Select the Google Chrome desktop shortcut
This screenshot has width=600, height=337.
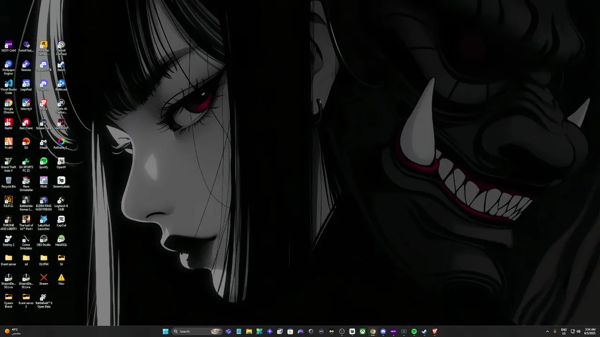point(8,106)
